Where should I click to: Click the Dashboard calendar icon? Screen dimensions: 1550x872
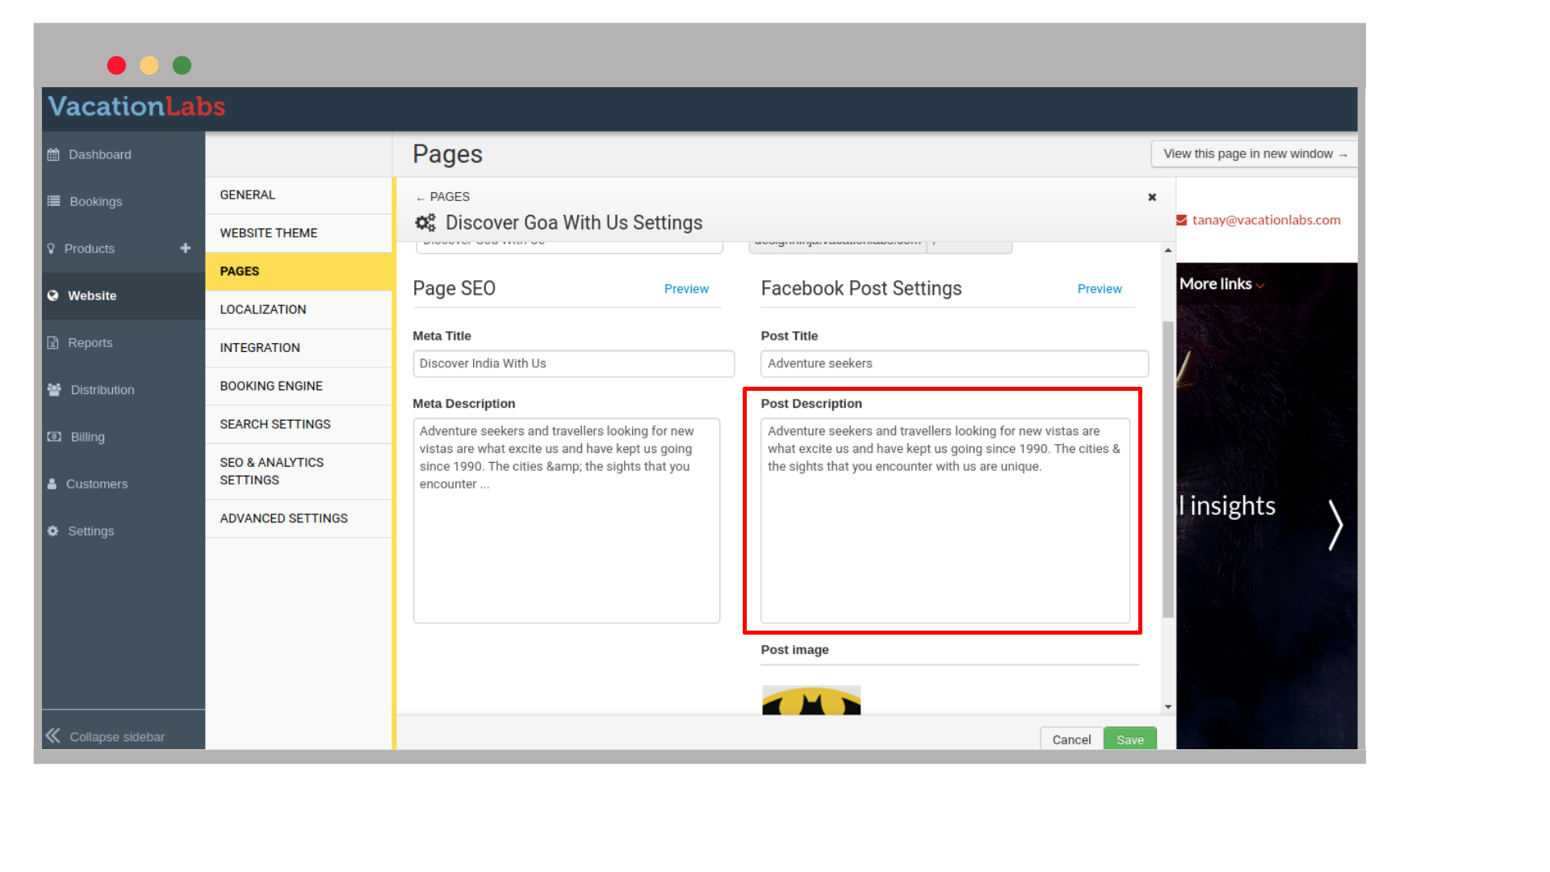pos(53,154)
